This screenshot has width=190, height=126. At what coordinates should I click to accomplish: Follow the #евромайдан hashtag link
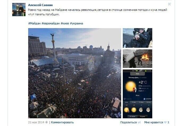50,23
